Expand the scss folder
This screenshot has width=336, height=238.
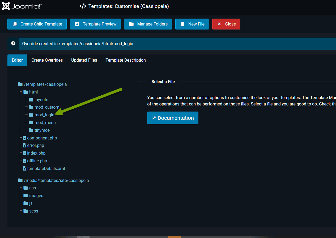(x=33, y=211)
